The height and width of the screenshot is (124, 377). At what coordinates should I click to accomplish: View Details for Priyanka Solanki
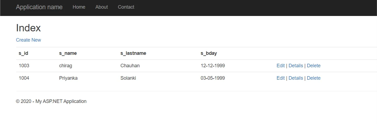coord(296,78)
